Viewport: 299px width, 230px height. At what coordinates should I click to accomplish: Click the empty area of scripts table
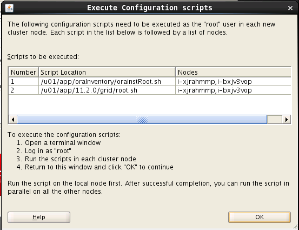click(x=150, y=104)
